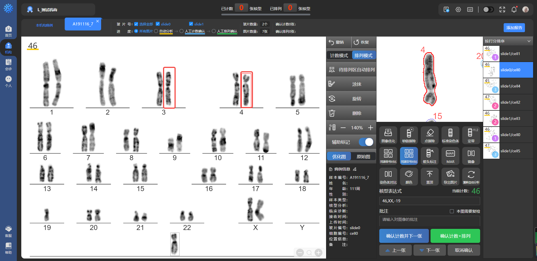Open the MAR marker tool
This screenshot has width=537, height=261.
coord(450,156)
